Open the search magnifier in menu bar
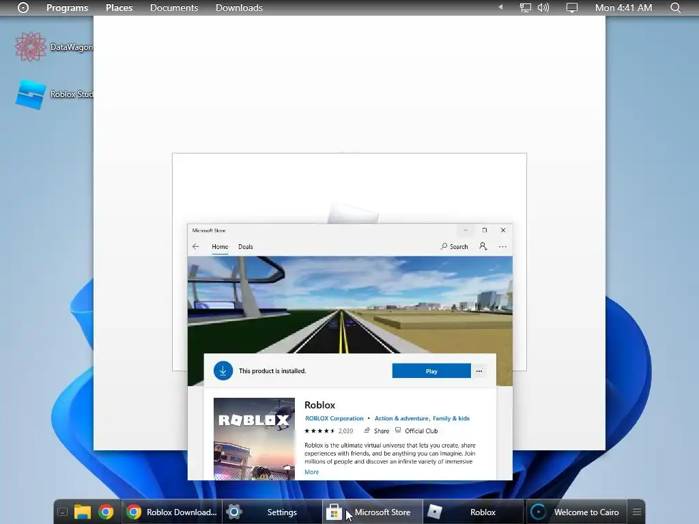699x524 pixels. 675,8
